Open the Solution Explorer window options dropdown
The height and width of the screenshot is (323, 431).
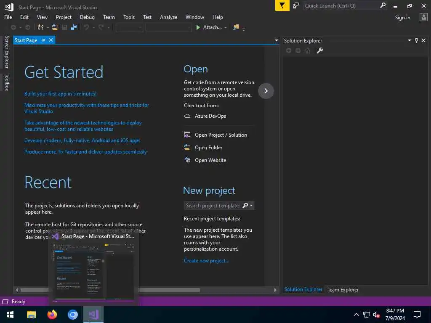tap(409, 40)
